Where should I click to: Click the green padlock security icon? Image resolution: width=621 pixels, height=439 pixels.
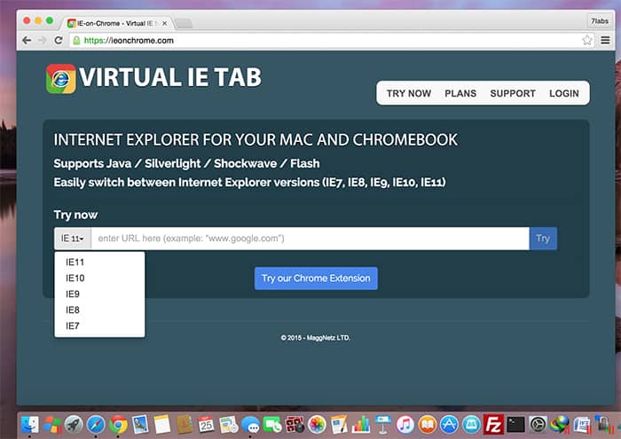(x=76, y=41)
